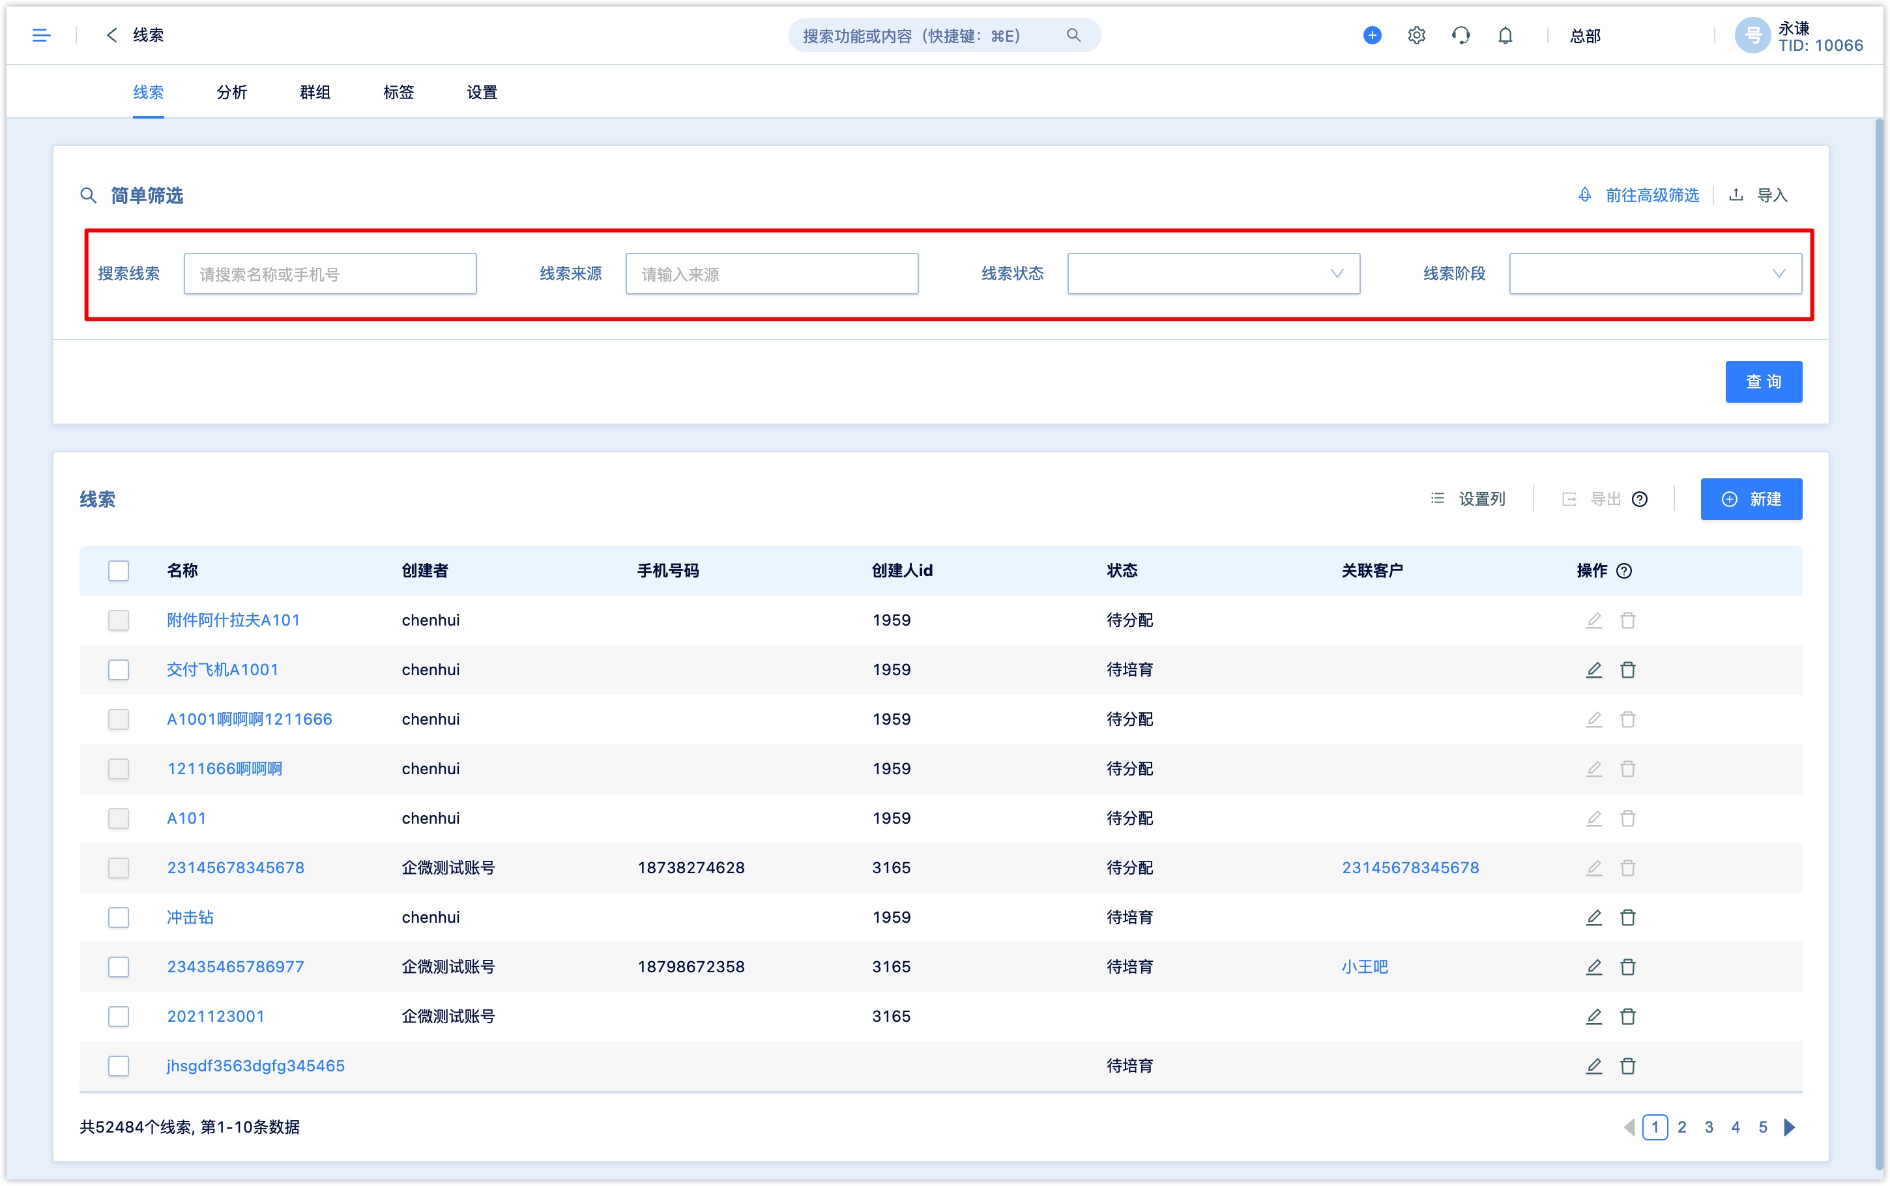Click the 查询 button
Screen dimensions: 1890x1186
[x=1763, y=381]
